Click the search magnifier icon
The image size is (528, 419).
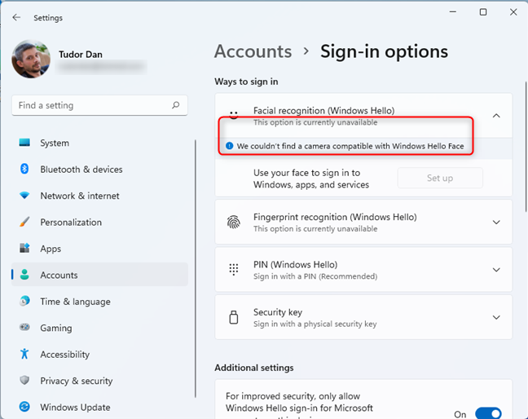tap(175, 105)
